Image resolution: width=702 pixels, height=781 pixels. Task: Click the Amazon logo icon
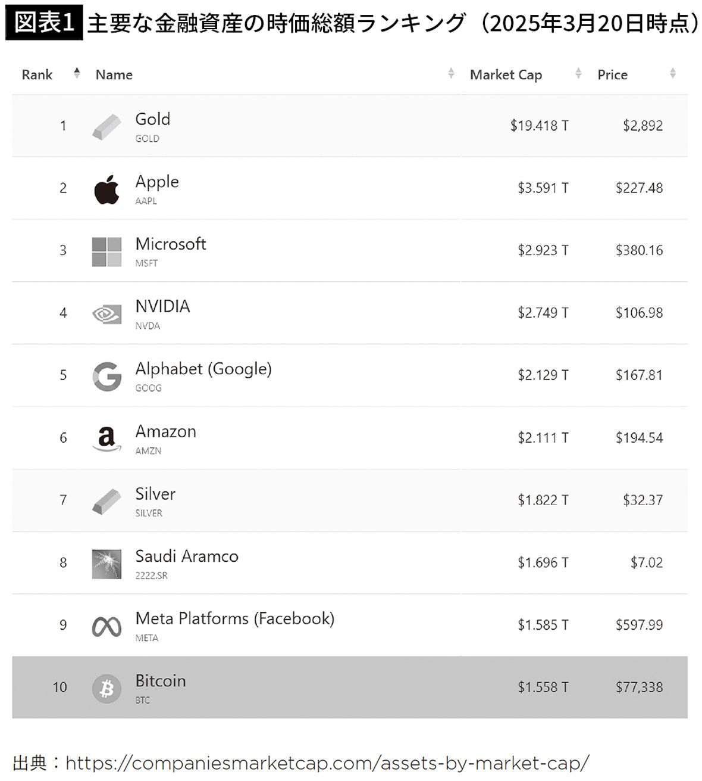point(106,439)
